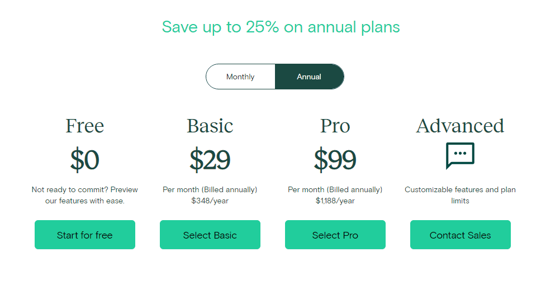This screenshot has height=295, width=560.
Task: Click the Advanced plan chat bubble icon
Action: (x=460, y=156)
